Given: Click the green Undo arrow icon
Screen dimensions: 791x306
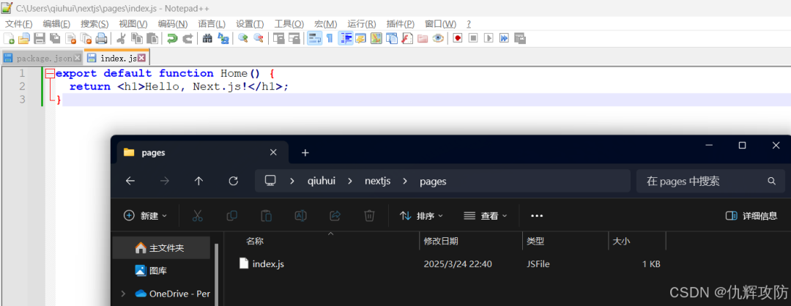Looking at the screenshot, I should point(172,38).
